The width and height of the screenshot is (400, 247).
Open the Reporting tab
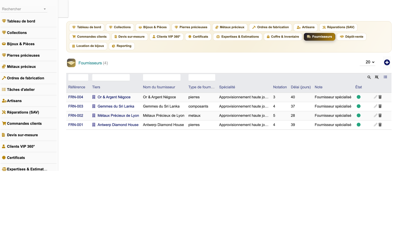122,46
